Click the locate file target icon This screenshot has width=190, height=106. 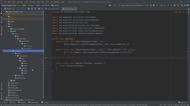pos(28,9)
